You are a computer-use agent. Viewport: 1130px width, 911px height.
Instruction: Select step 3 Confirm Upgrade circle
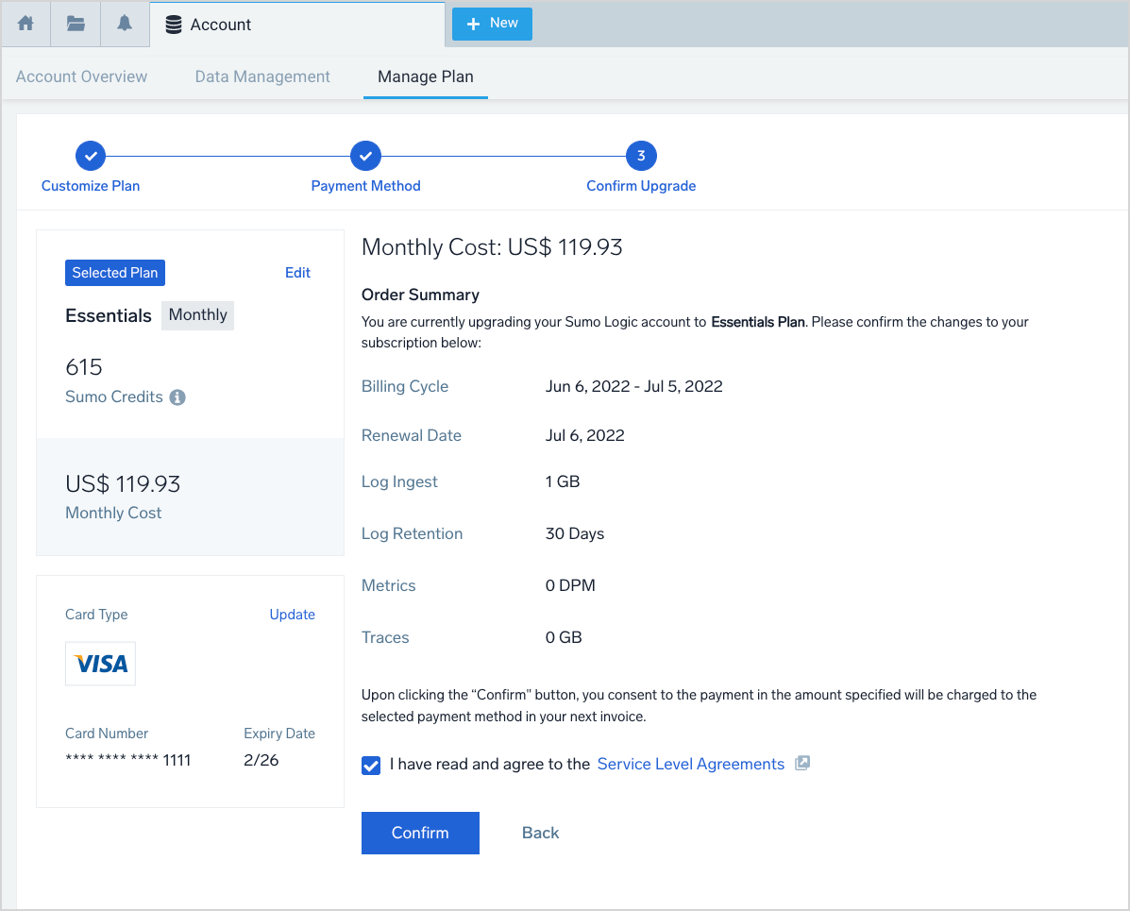[641, 156]
